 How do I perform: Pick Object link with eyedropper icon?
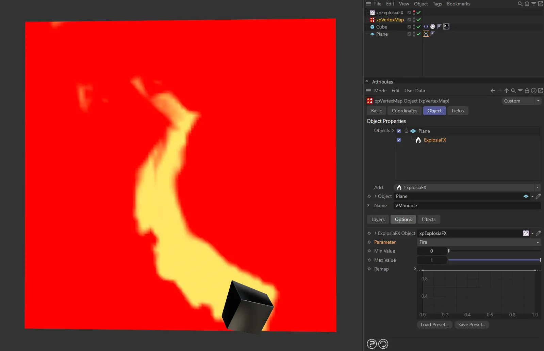tap(538, 196)
